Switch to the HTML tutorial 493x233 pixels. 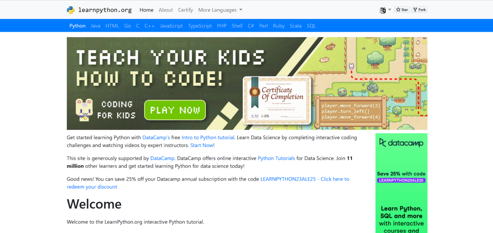(112, 26)
